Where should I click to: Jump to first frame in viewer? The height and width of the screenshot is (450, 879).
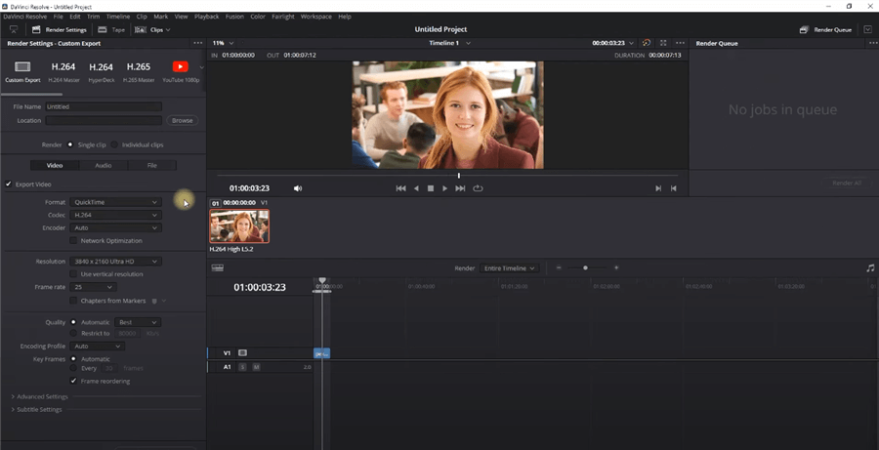click(400, 188)
